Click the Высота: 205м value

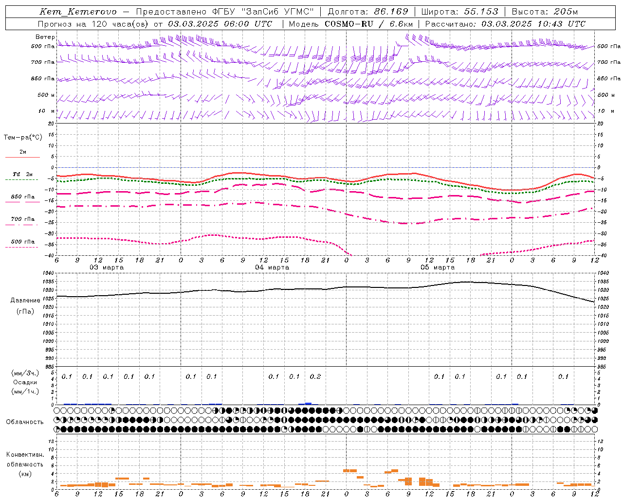coord(545,12)
